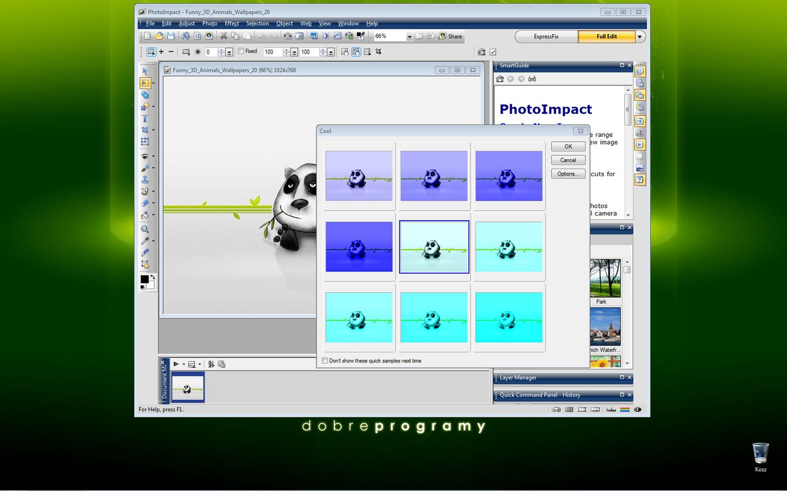This screenshot has width=787, height=491.
Task: Click Options... in the Cool dialog
Action: pyautogui.click(x=568, y=174)
